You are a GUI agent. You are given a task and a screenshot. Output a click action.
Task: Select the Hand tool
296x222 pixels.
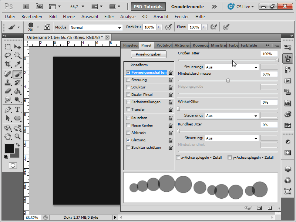pos(8,136)
